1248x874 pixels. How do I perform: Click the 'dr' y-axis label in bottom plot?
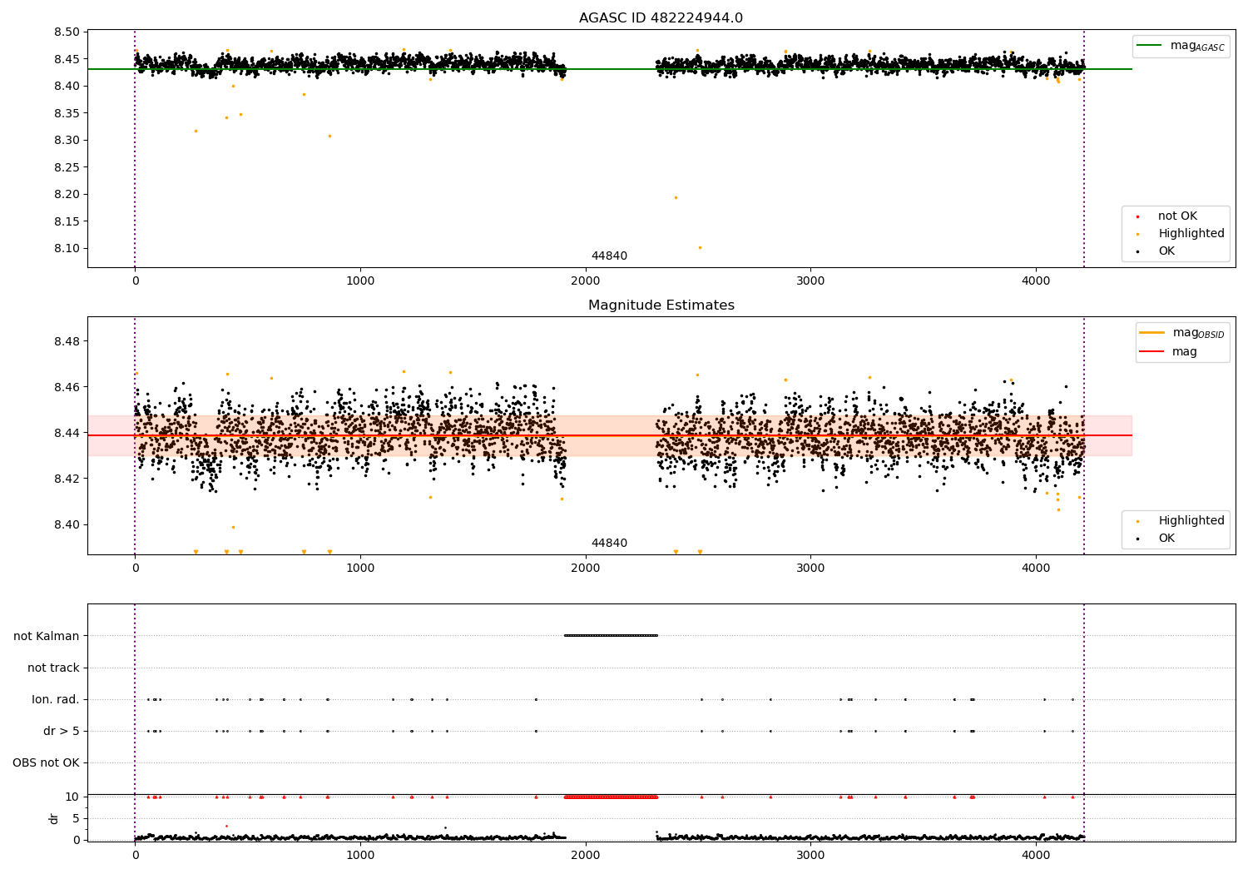pos(54,819)
